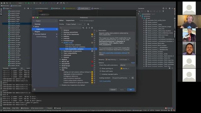Click the Reset options link
201x113 pixels.
(x=133, y=63)
